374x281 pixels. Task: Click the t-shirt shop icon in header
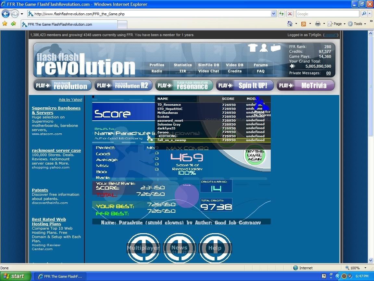[253, 48]
